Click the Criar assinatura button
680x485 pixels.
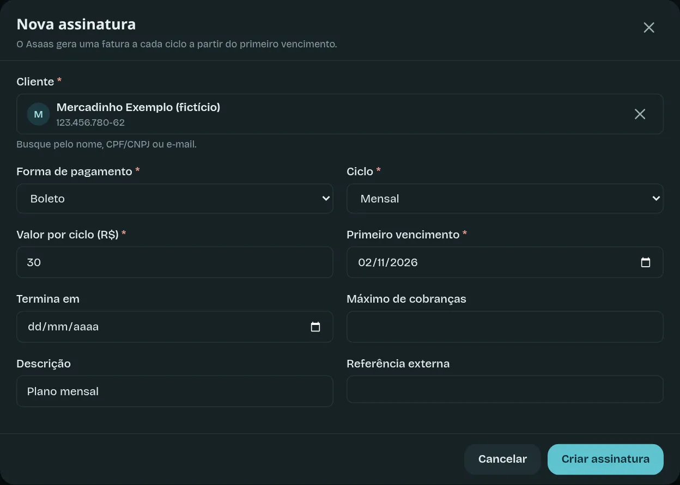coord(605,459)
